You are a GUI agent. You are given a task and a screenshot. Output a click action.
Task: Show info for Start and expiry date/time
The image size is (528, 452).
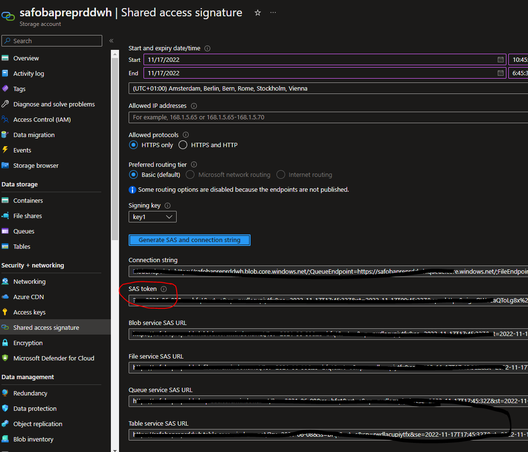[207, 48]
